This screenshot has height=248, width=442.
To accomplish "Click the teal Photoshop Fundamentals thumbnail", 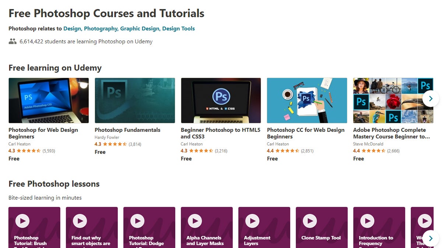I will click(x=135, y=100).
